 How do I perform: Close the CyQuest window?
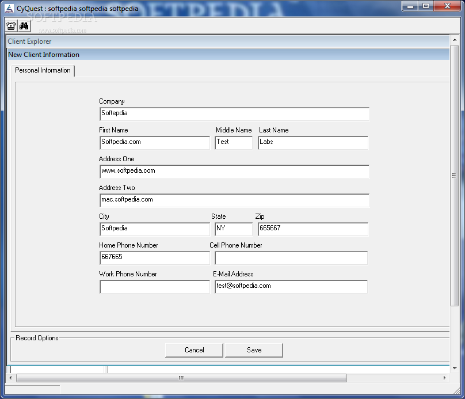(448, 6)
